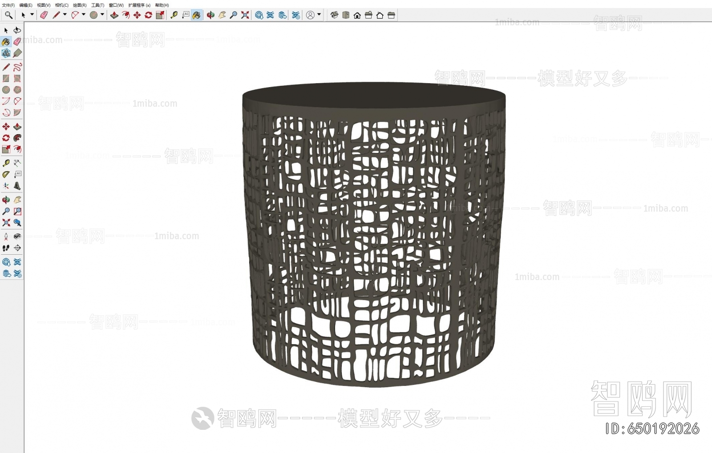Switch to Front view house icon

pos(357,15)
